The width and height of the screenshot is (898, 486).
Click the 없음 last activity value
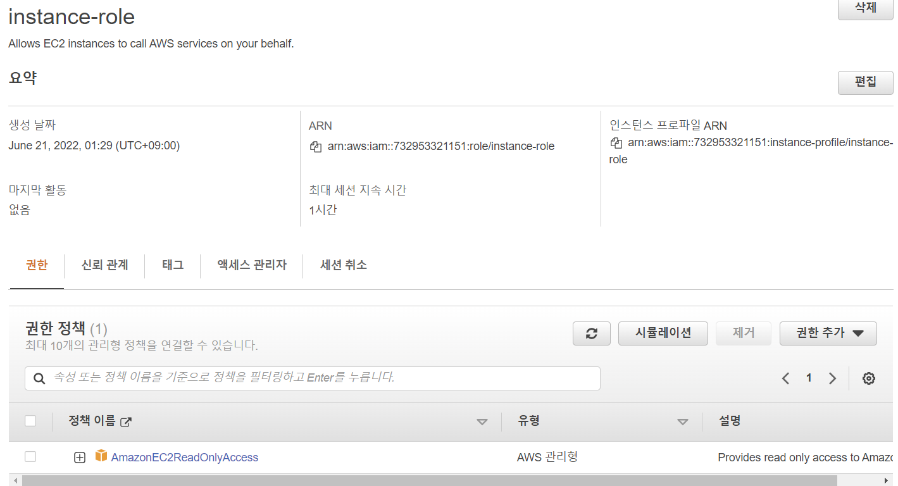pyautogui.click(x=20, y=210)
